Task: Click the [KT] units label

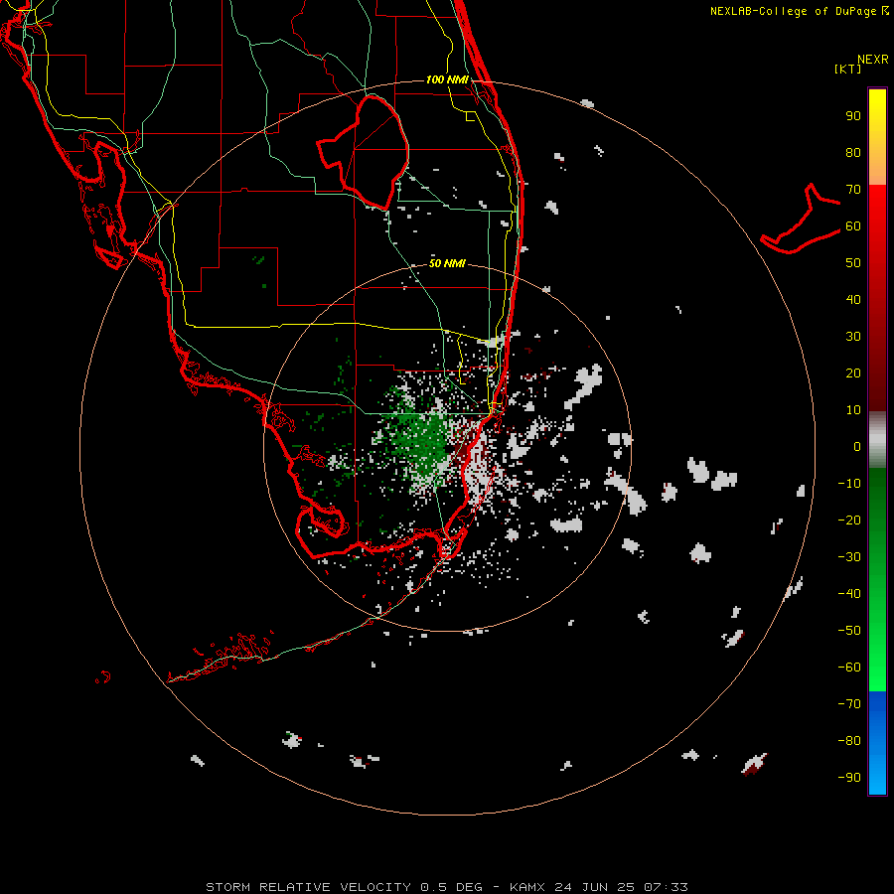Action: tap(848, 69)
